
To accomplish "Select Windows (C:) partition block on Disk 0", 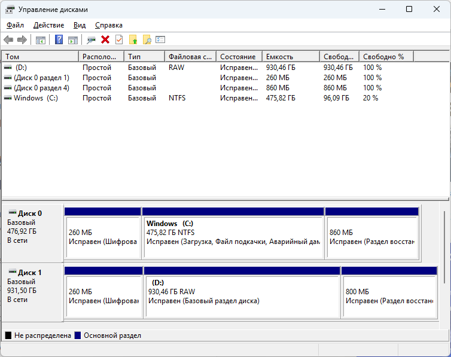I will pos(233,233).
